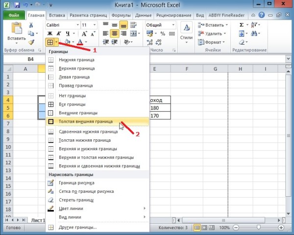The width and height of the screenshot is (294, 235).
Task: Click the Decrease Indent icon
Action: click(106, 42)
